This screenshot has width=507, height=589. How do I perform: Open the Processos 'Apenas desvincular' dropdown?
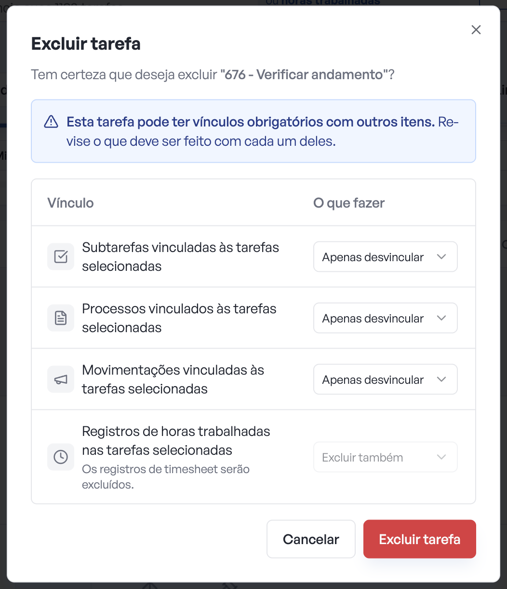386,318
